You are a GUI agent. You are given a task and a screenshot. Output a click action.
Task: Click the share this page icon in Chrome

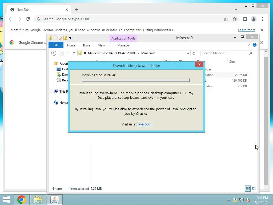coord(226,19)
